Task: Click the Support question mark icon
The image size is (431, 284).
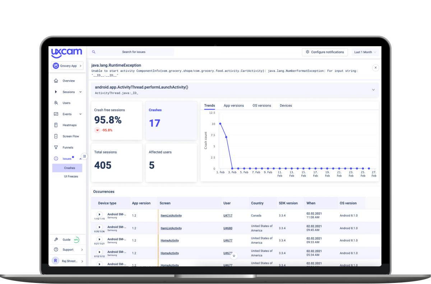Action: 56,249
